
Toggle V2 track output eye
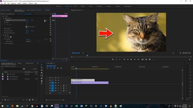tap(58, 80)
